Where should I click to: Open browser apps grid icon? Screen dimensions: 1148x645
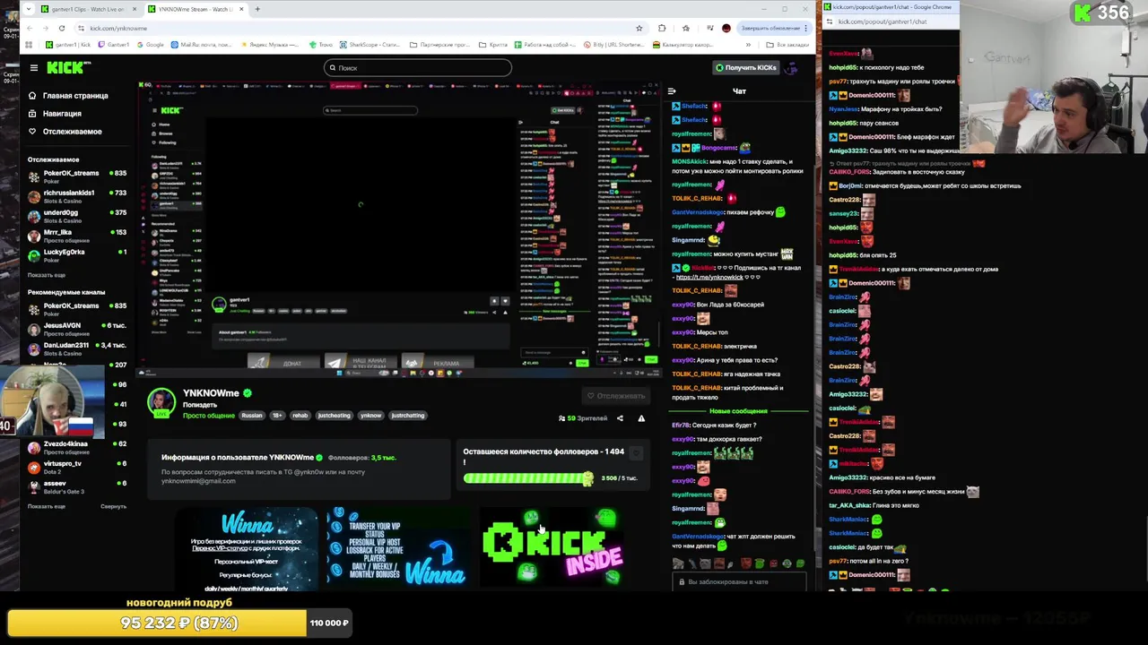[29, 45]
